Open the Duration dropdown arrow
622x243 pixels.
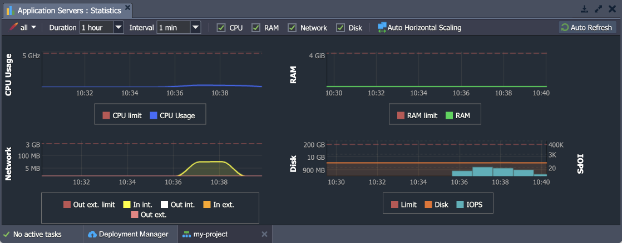tap(119, 28)
